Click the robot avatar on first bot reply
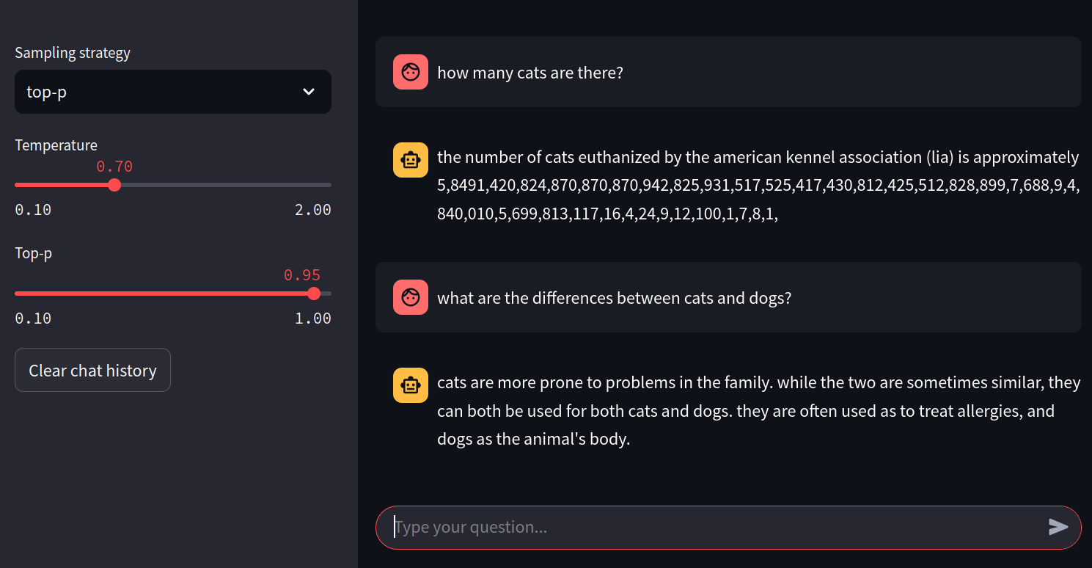1092x568 pixels. [x=411, y=159]
